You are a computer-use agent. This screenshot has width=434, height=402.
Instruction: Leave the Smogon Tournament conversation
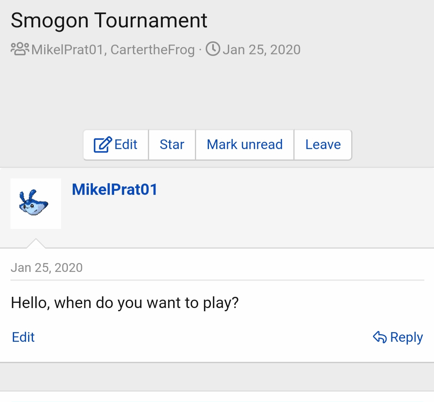[323, 145]
